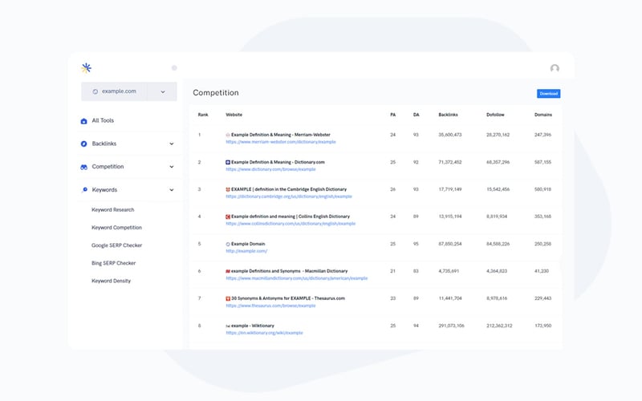This screenshot has height=401, width=642.
Task: Click the Macmillan Dictionary result title
Action: pos(289,271)
